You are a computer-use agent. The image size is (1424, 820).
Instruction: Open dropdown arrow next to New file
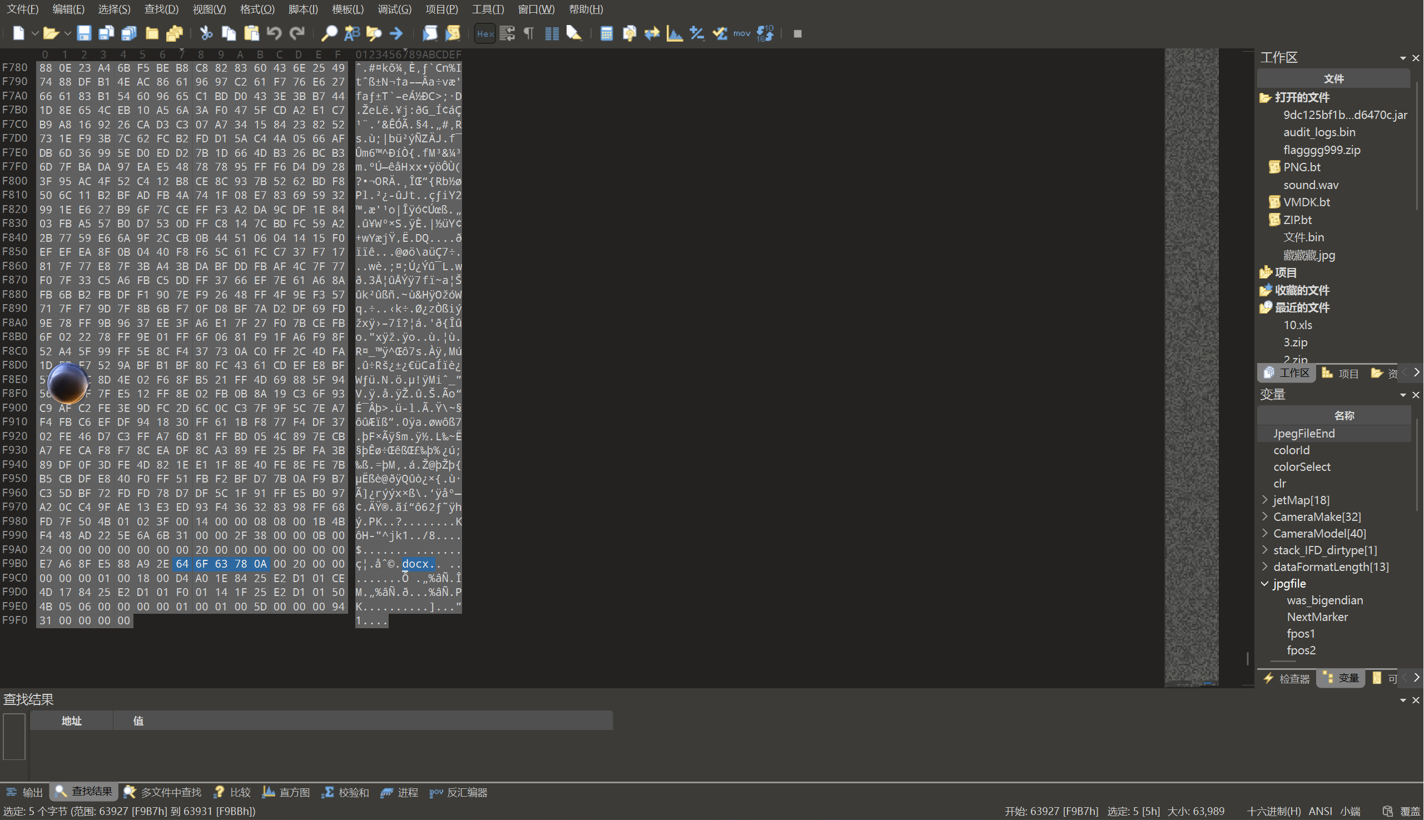pos(35,33)
